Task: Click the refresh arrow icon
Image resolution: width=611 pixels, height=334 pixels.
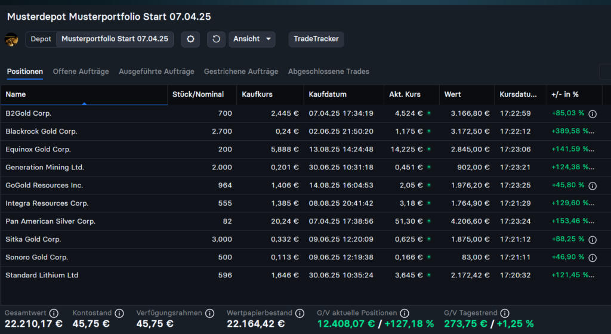Action: pyautogui.click(x=216, y=39)
